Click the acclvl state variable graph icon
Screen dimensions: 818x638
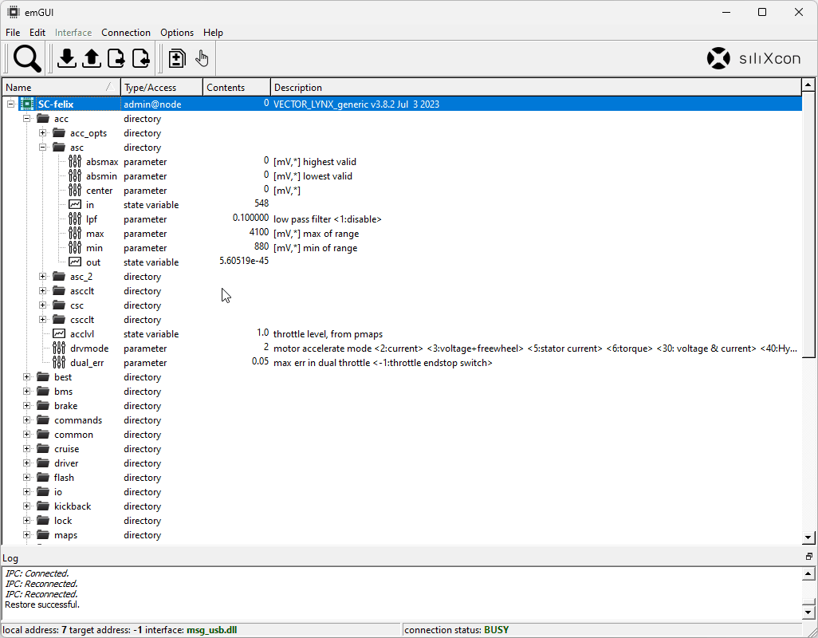(59, 334)
